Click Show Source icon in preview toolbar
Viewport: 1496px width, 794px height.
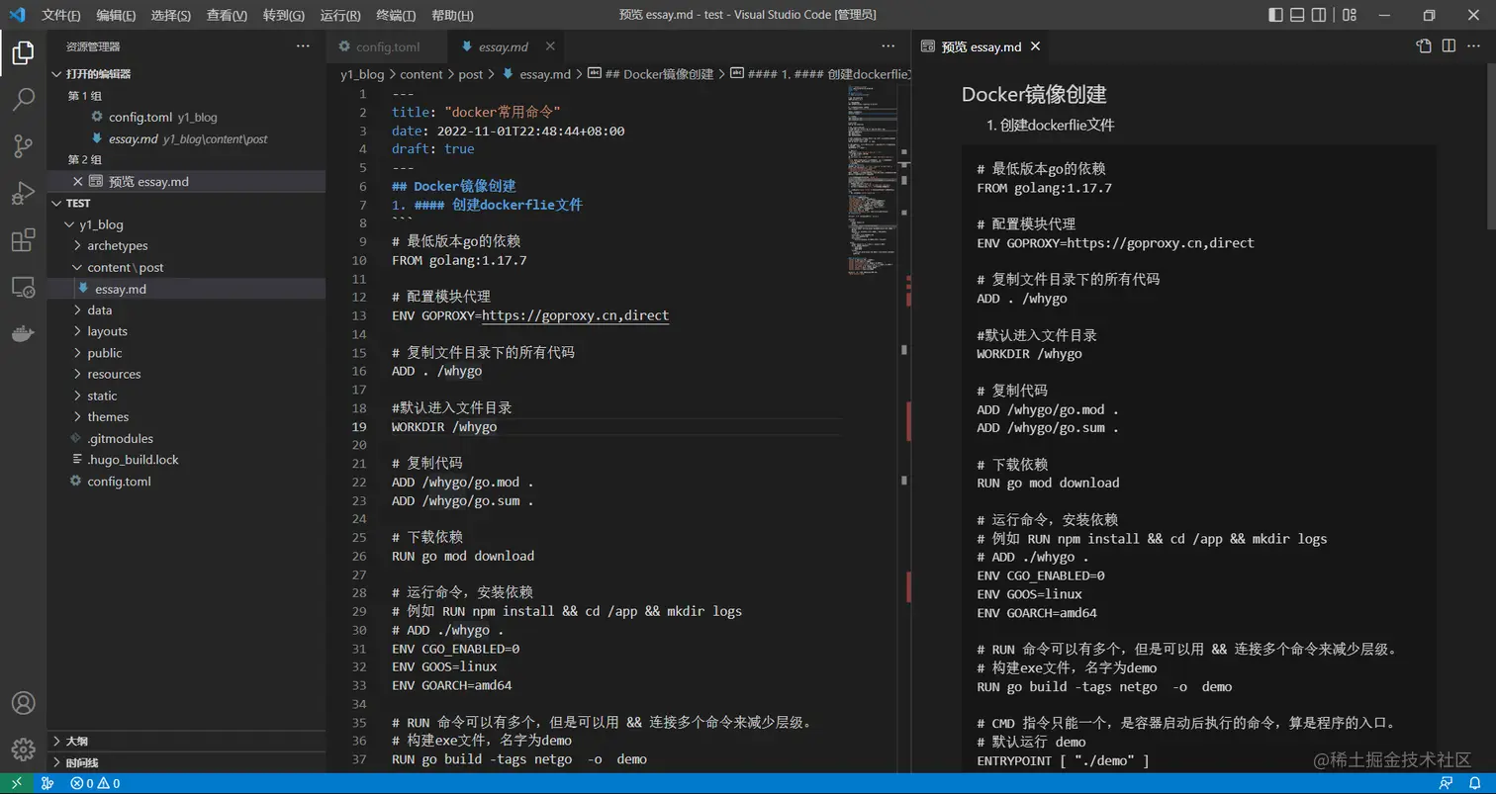[1424, 45]
